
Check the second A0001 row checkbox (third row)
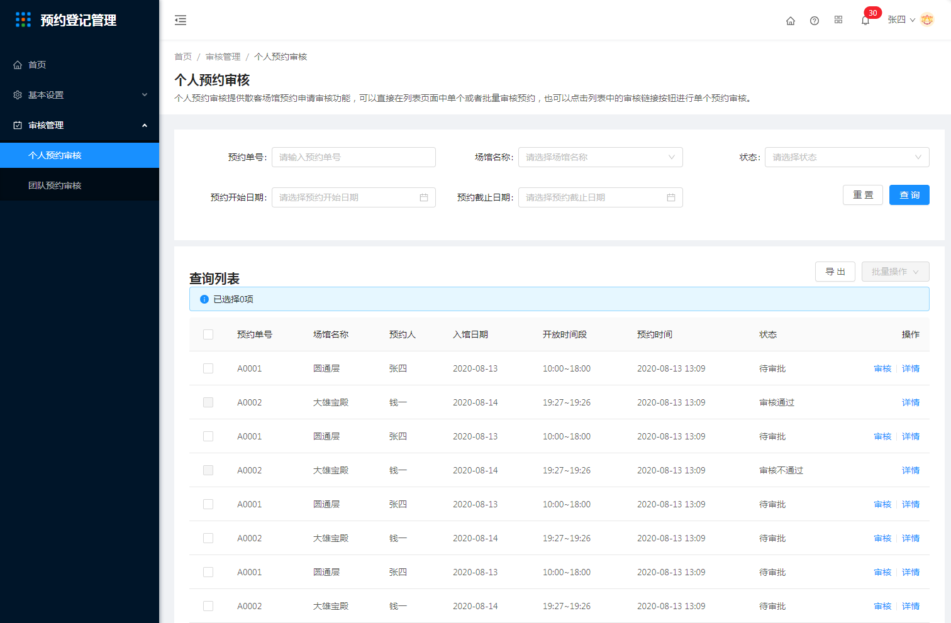click(208, 436)
